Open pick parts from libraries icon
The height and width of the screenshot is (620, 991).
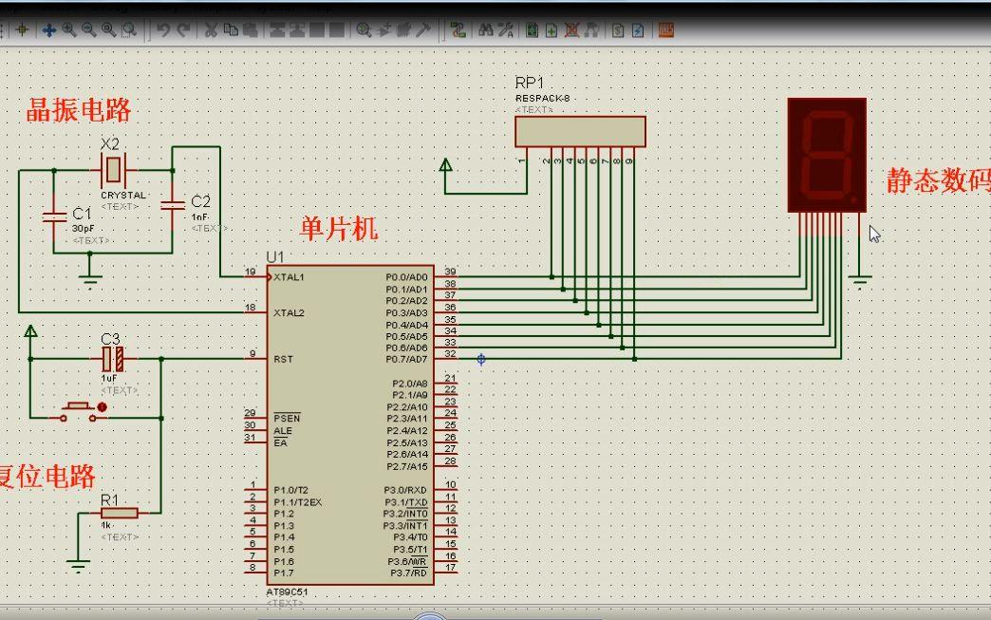364,29
